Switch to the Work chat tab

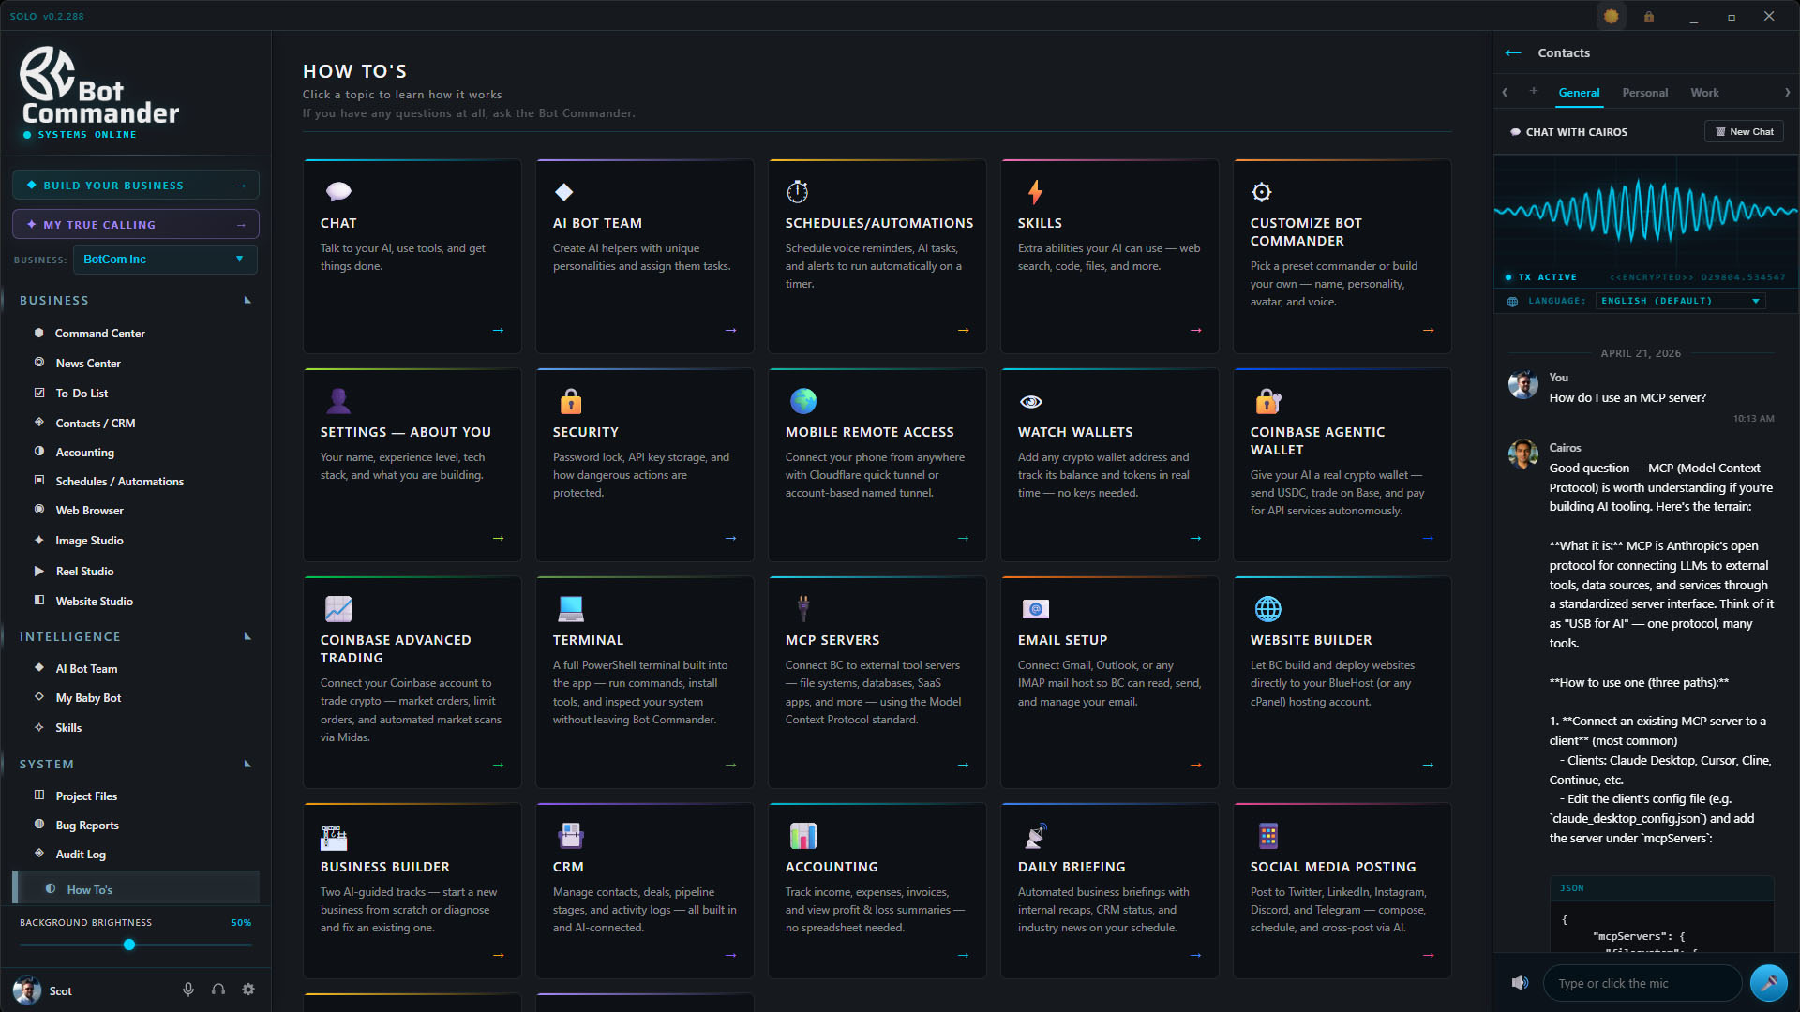(1704, 93)
